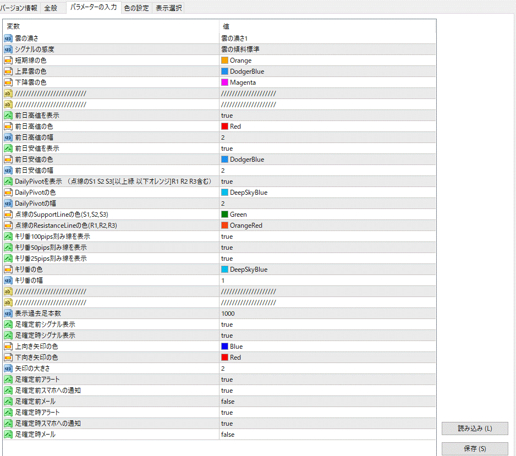
Task: Click the integer icon beside キリ番の幅
Action: pyautogui.click(x=8, y=281)
